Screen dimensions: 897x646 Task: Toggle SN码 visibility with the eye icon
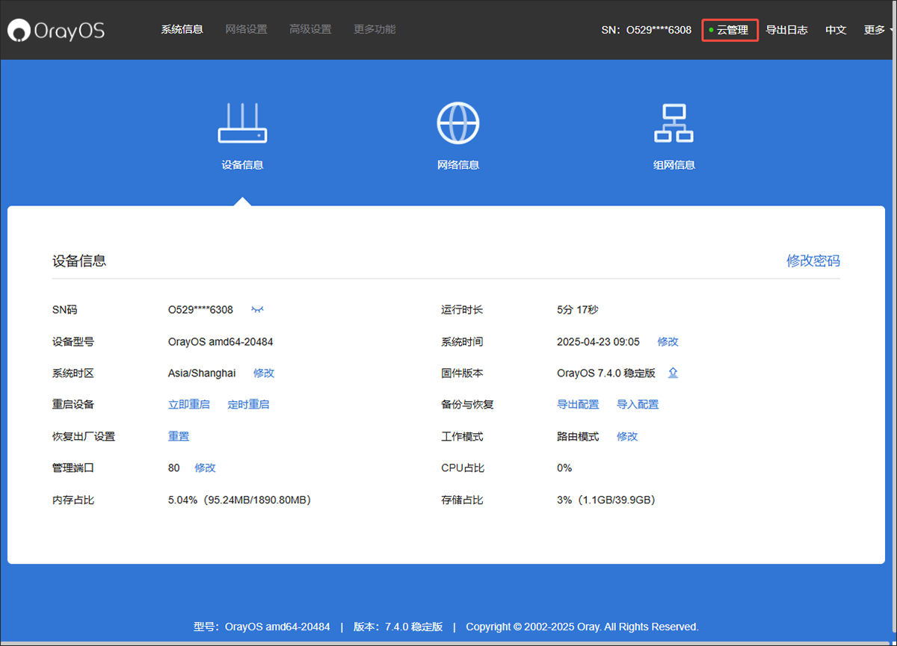(258, 310)
